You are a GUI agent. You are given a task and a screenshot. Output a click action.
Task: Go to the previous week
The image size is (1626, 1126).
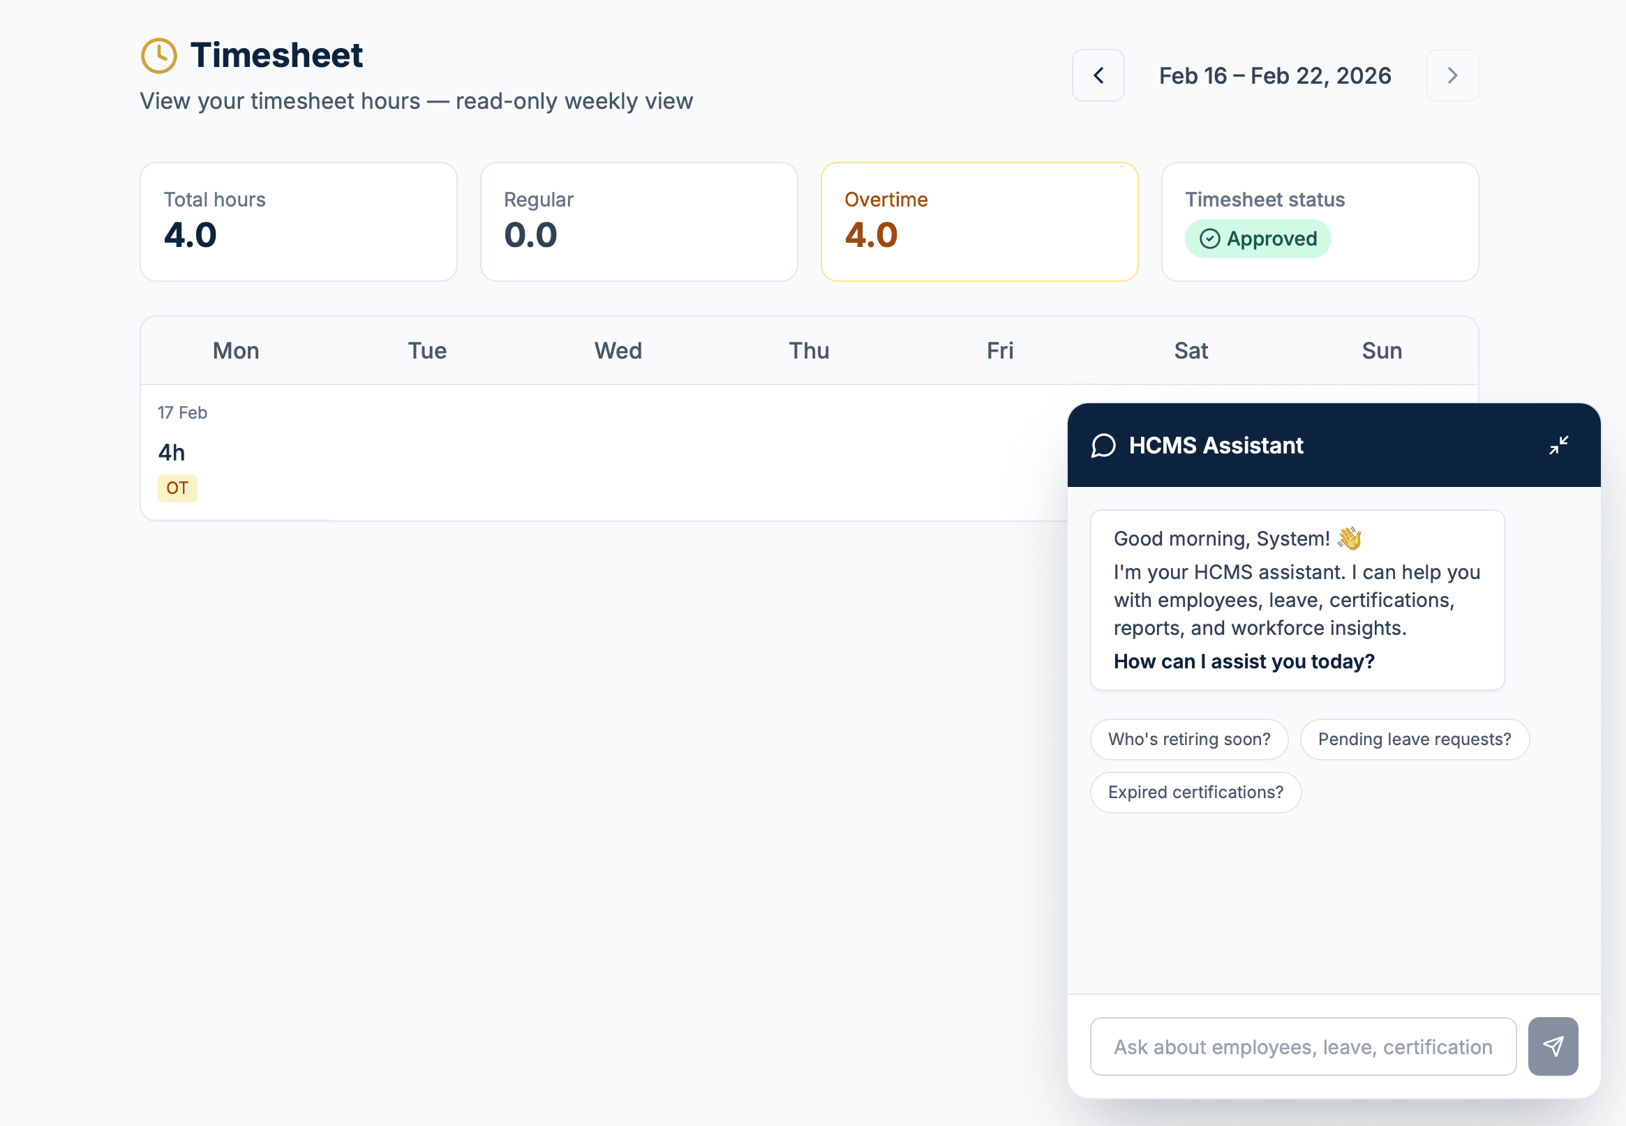coord(1098,75)
